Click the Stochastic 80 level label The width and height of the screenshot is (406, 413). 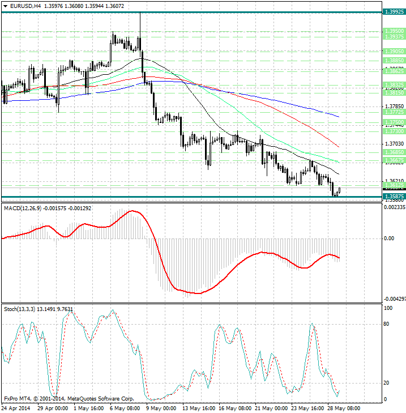coord(386,324)
